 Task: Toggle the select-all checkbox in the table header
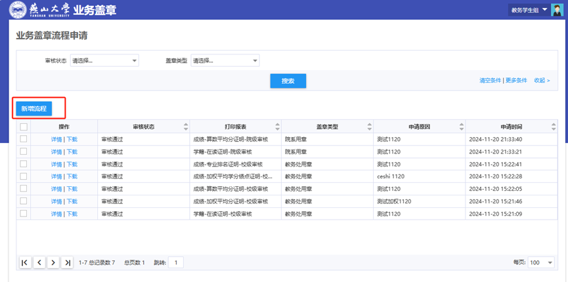[x=24, y=127]
